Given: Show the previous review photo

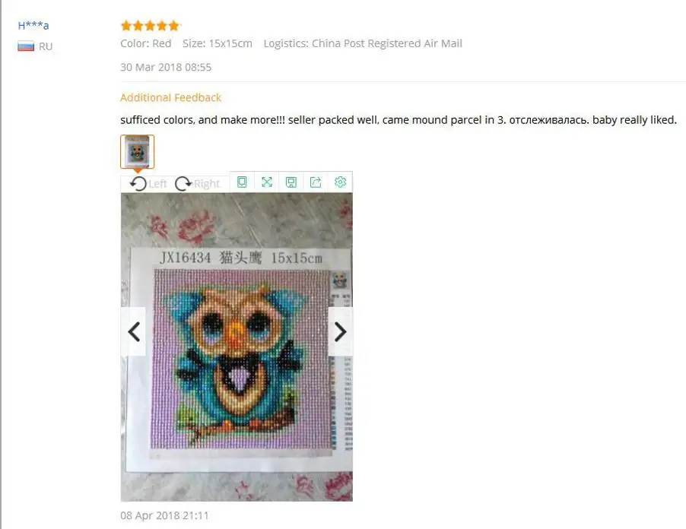Looking at the screenshot, I should coord(133,331).
